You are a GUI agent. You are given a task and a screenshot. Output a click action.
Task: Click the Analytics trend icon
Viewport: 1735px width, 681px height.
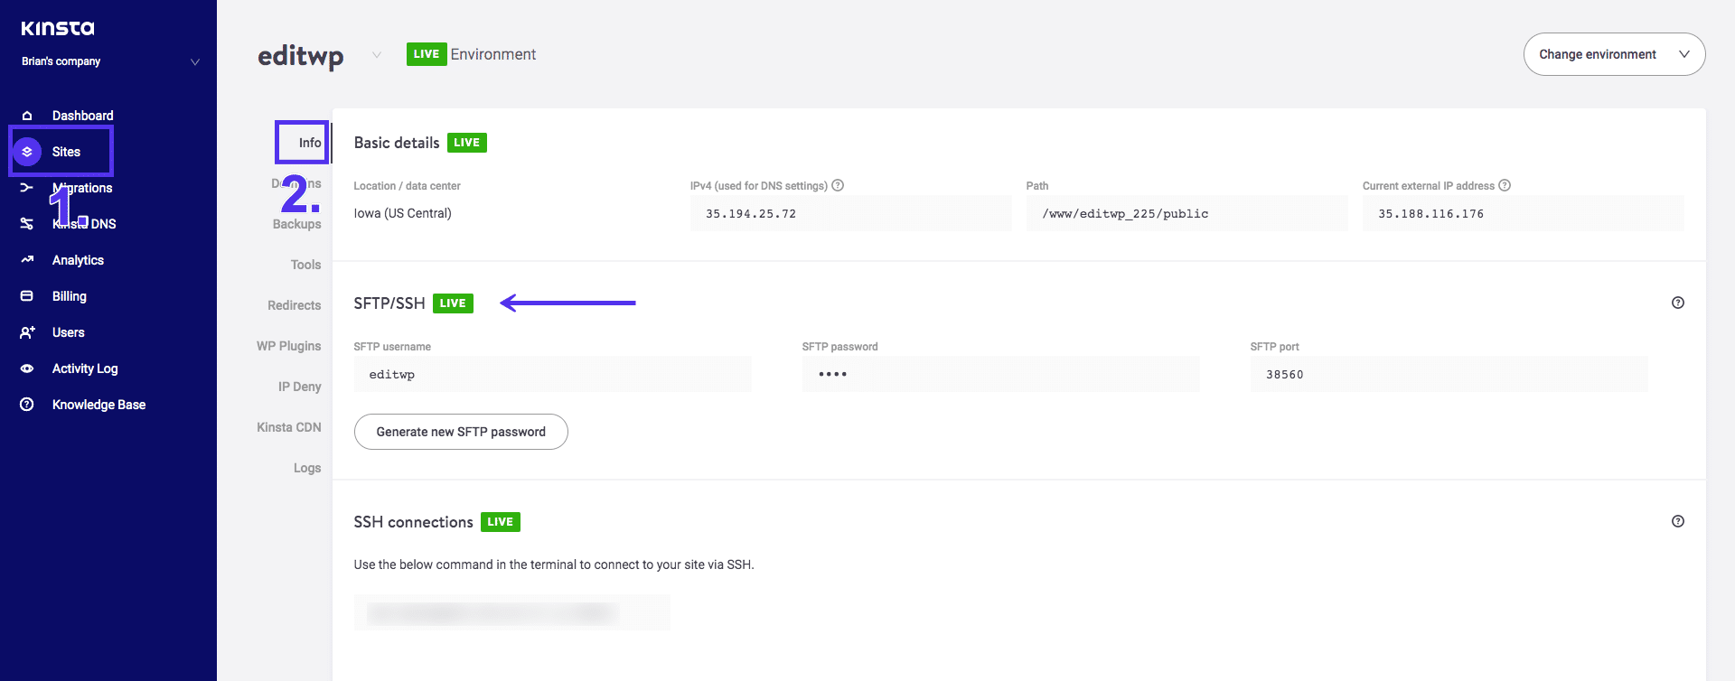tap(27, 260)
